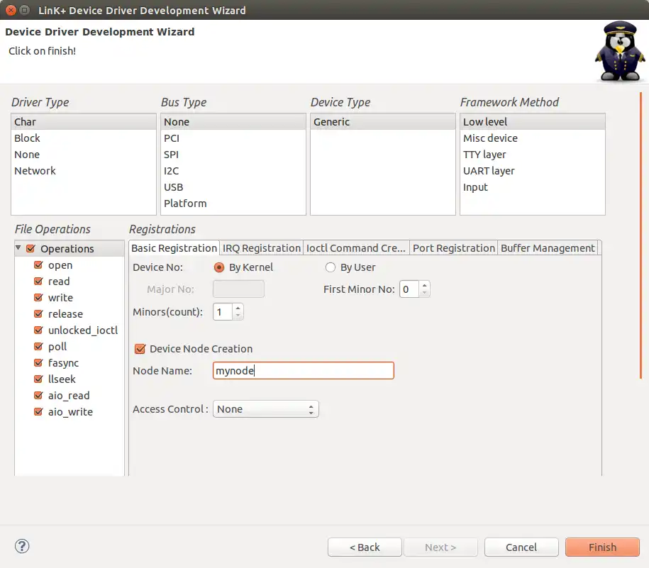
Task: Uncheck the write operation checkbox
Action: pos(38,297)
